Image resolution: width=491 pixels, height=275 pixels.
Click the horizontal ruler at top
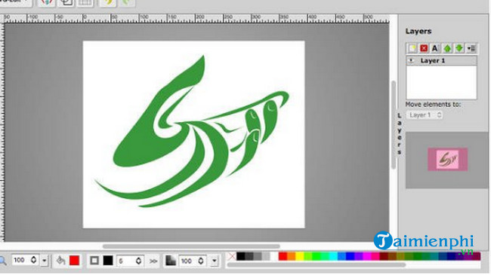click(196, 19)
